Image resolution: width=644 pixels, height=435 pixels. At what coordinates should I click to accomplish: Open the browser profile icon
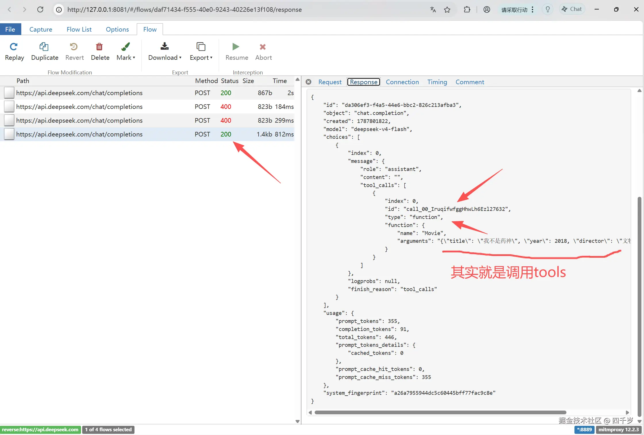tap(487, 9)
